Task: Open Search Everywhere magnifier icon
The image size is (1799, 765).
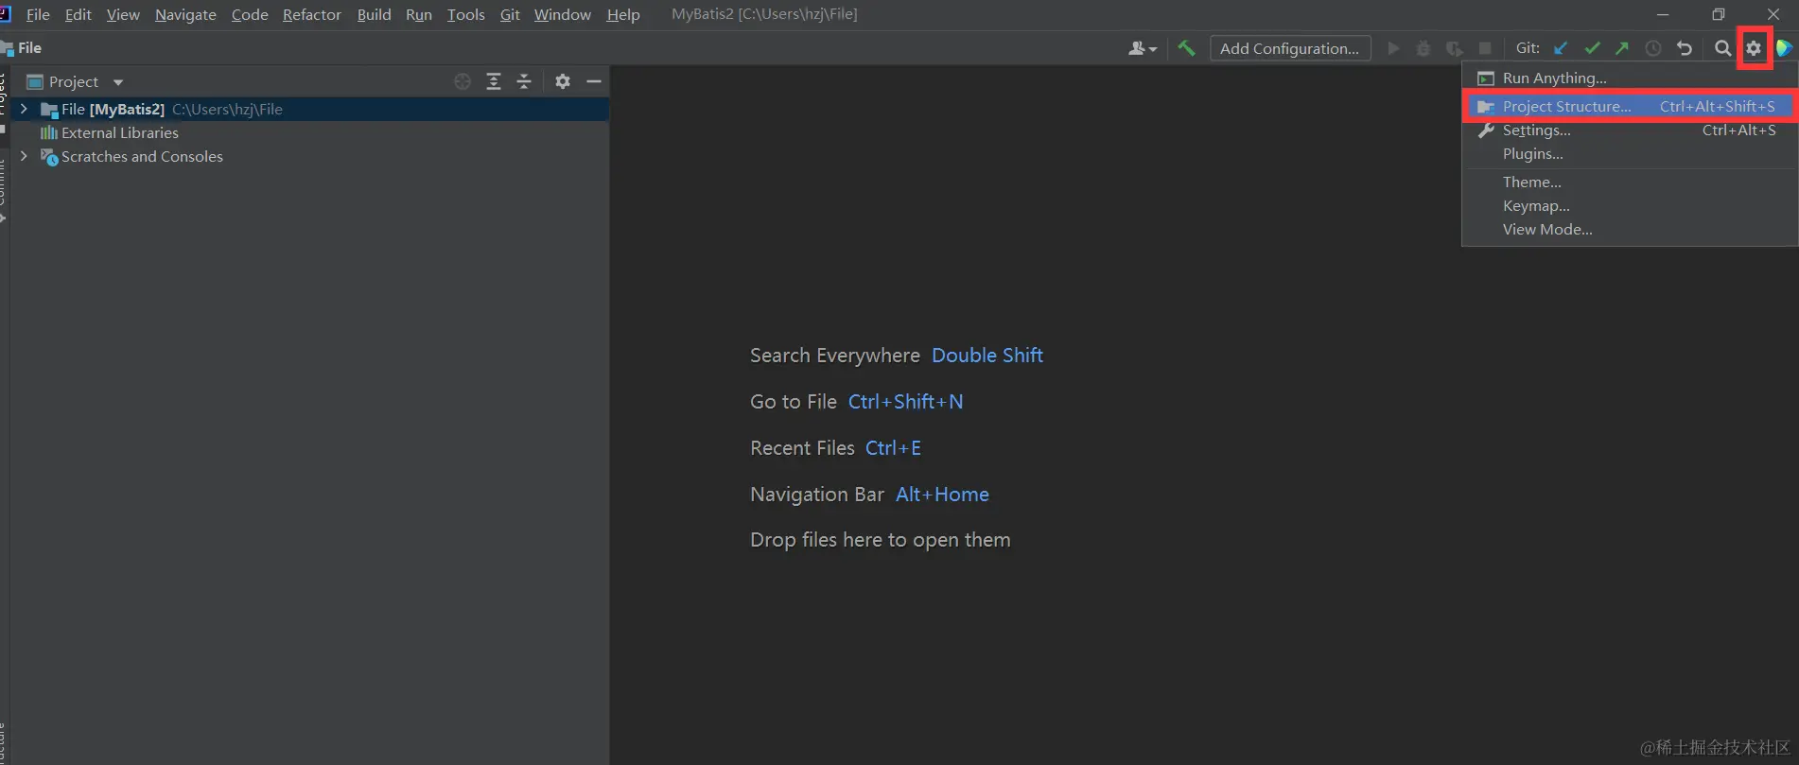Action: [1723, 48]
